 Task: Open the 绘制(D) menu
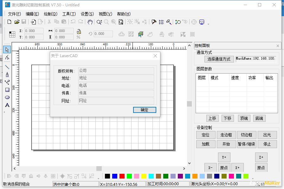point(50,14)
